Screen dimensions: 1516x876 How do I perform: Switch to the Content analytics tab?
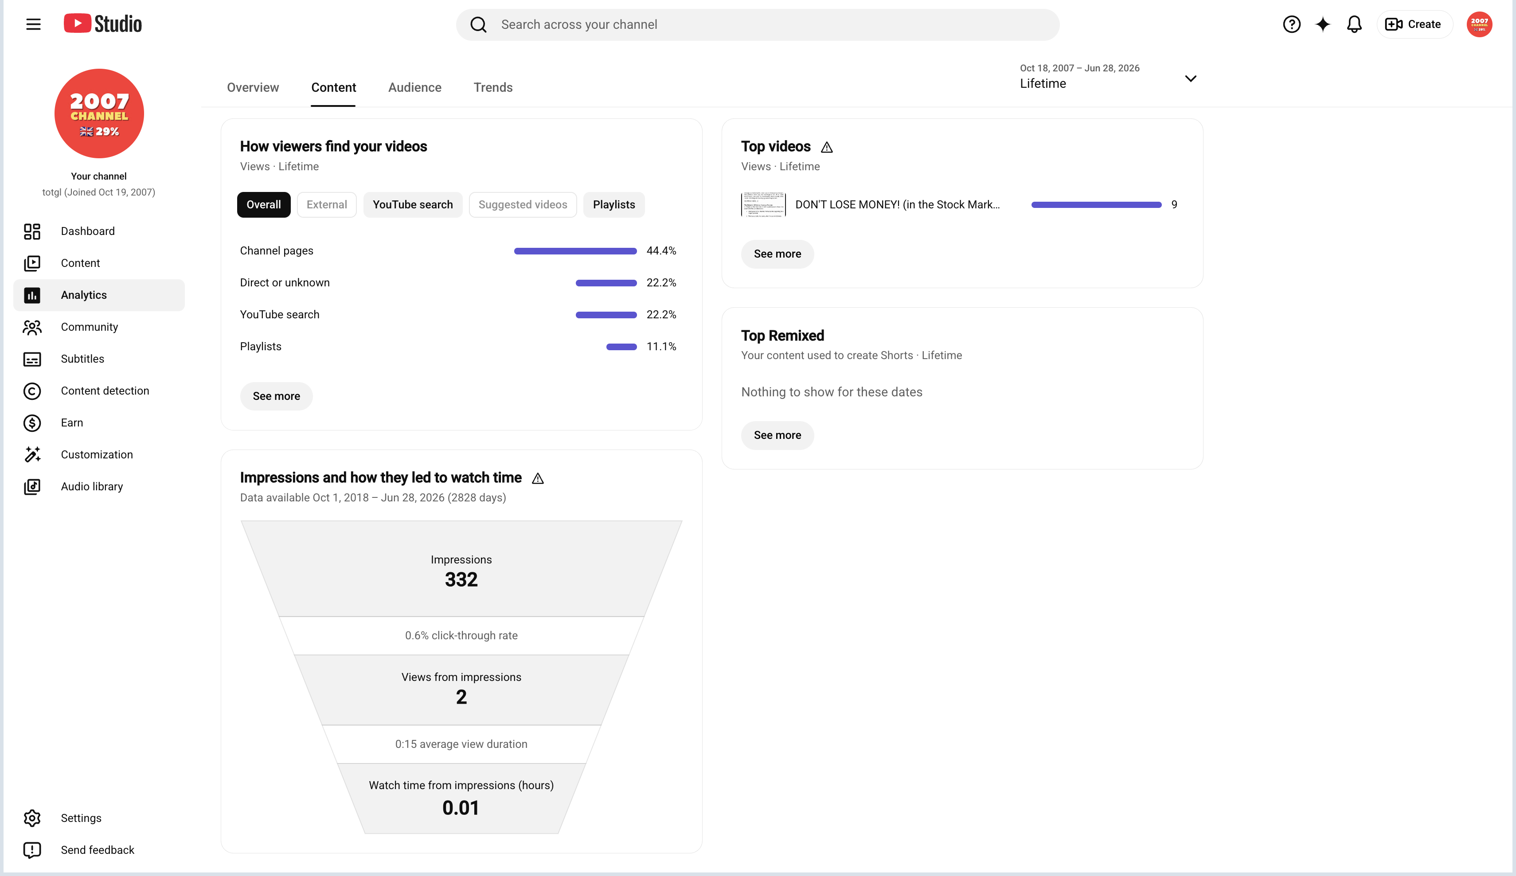pyautogui.click(x=333, y=87)
